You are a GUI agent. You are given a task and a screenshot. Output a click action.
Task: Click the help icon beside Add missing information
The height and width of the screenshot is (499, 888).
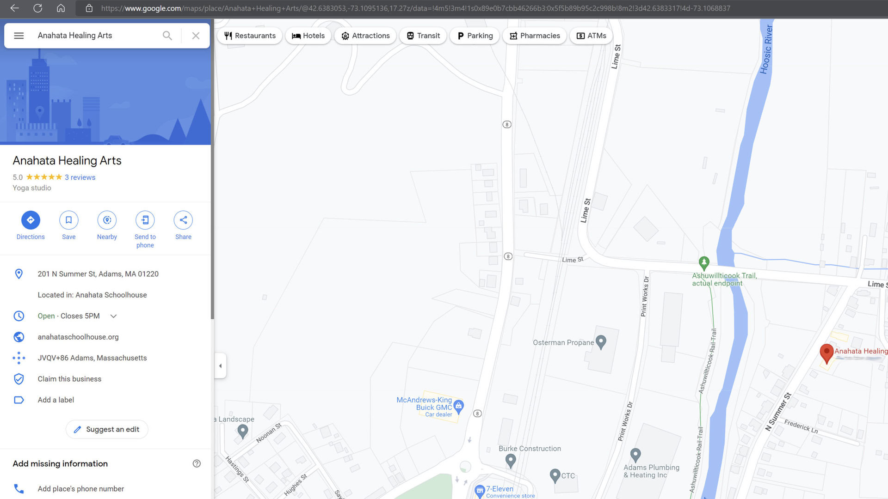click(x=197, y=463)
